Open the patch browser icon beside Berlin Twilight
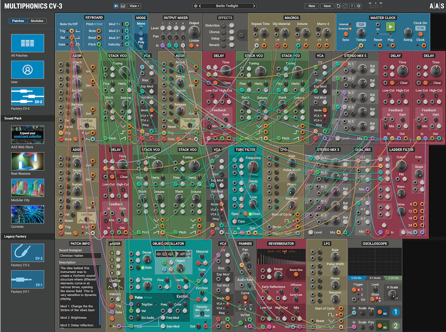The image size is (446, 332). (x=196, y=6)
